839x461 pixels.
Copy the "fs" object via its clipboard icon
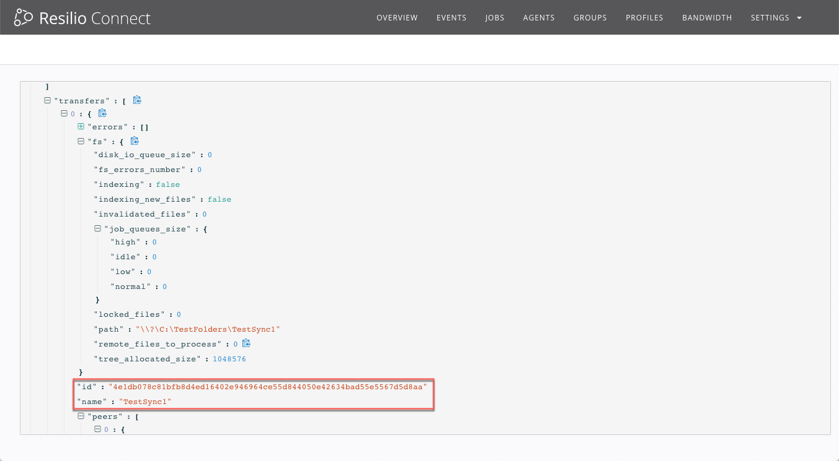click(x=135, y=141)
